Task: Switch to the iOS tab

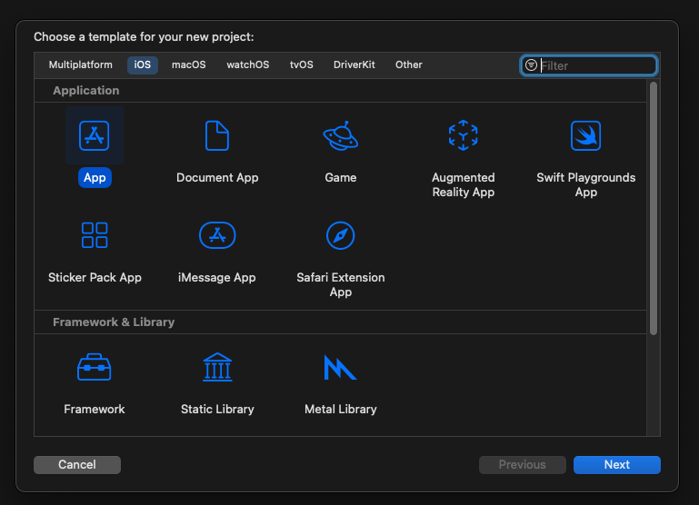Action: click(143, 65)
